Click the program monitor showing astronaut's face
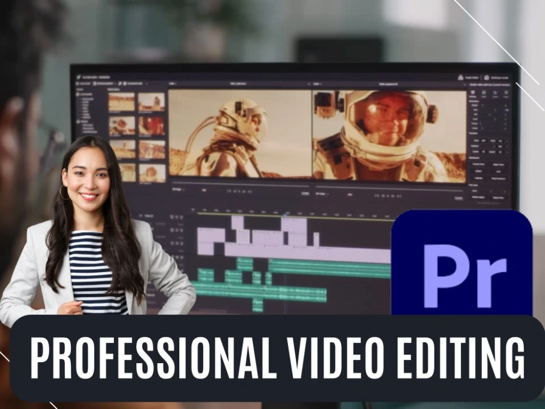Viewport: 545px width, 409px height. point(389,136)
